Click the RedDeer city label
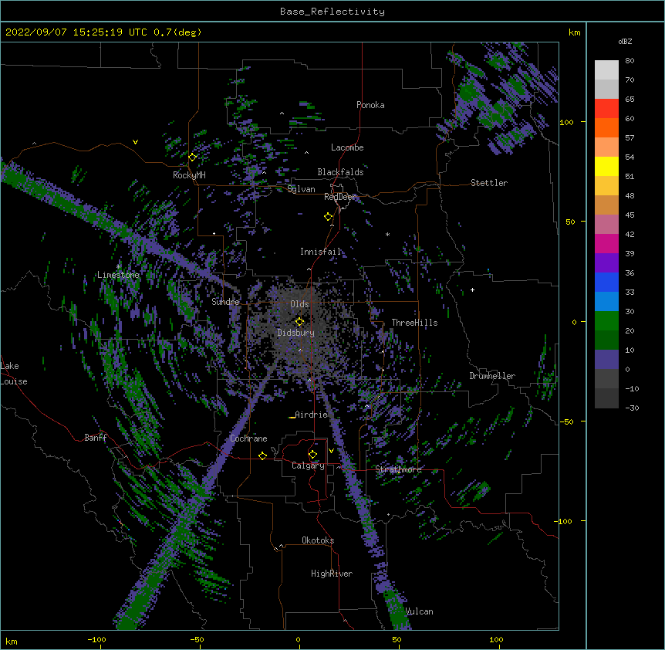This screenshot has height=650, width=665. (x=339, y=197)
